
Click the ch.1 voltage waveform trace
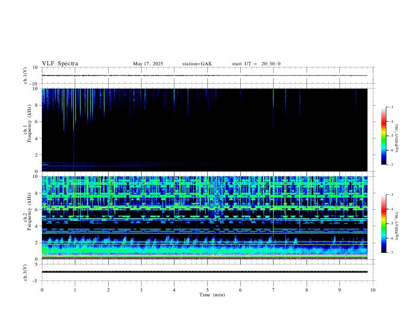click(x=205, y=75)
